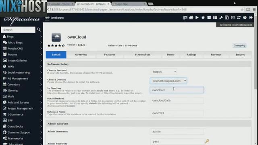Select the JavaScripts link
The width and height of the screenshot is (258, 145).
tap(57, 18)
